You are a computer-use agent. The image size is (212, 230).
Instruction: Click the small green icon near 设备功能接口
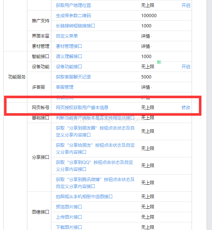click(x=159, y=62)
